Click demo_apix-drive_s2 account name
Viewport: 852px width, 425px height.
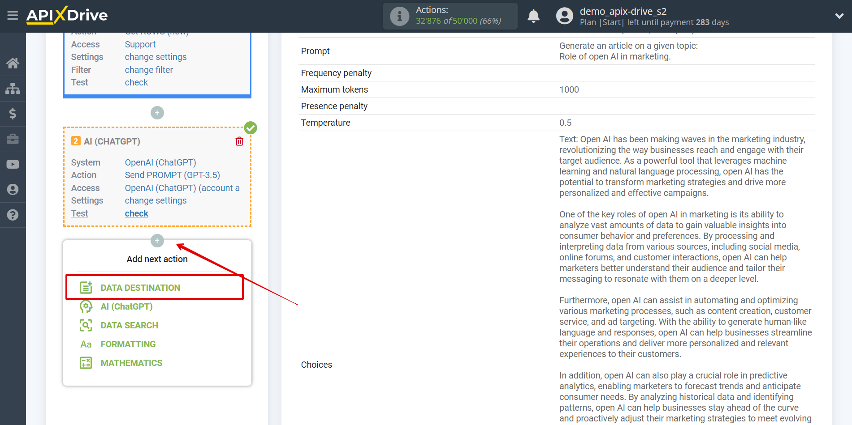623,11
